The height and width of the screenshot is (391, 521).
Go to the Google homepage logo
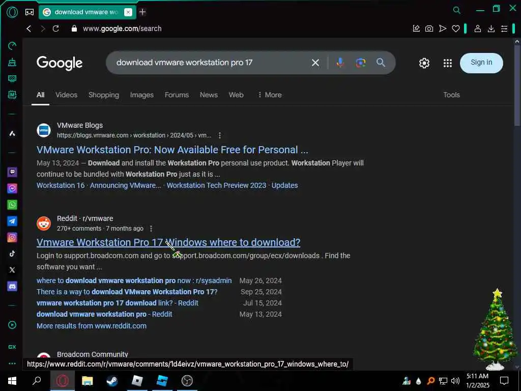pyautogui.click(x=60, y=63)
